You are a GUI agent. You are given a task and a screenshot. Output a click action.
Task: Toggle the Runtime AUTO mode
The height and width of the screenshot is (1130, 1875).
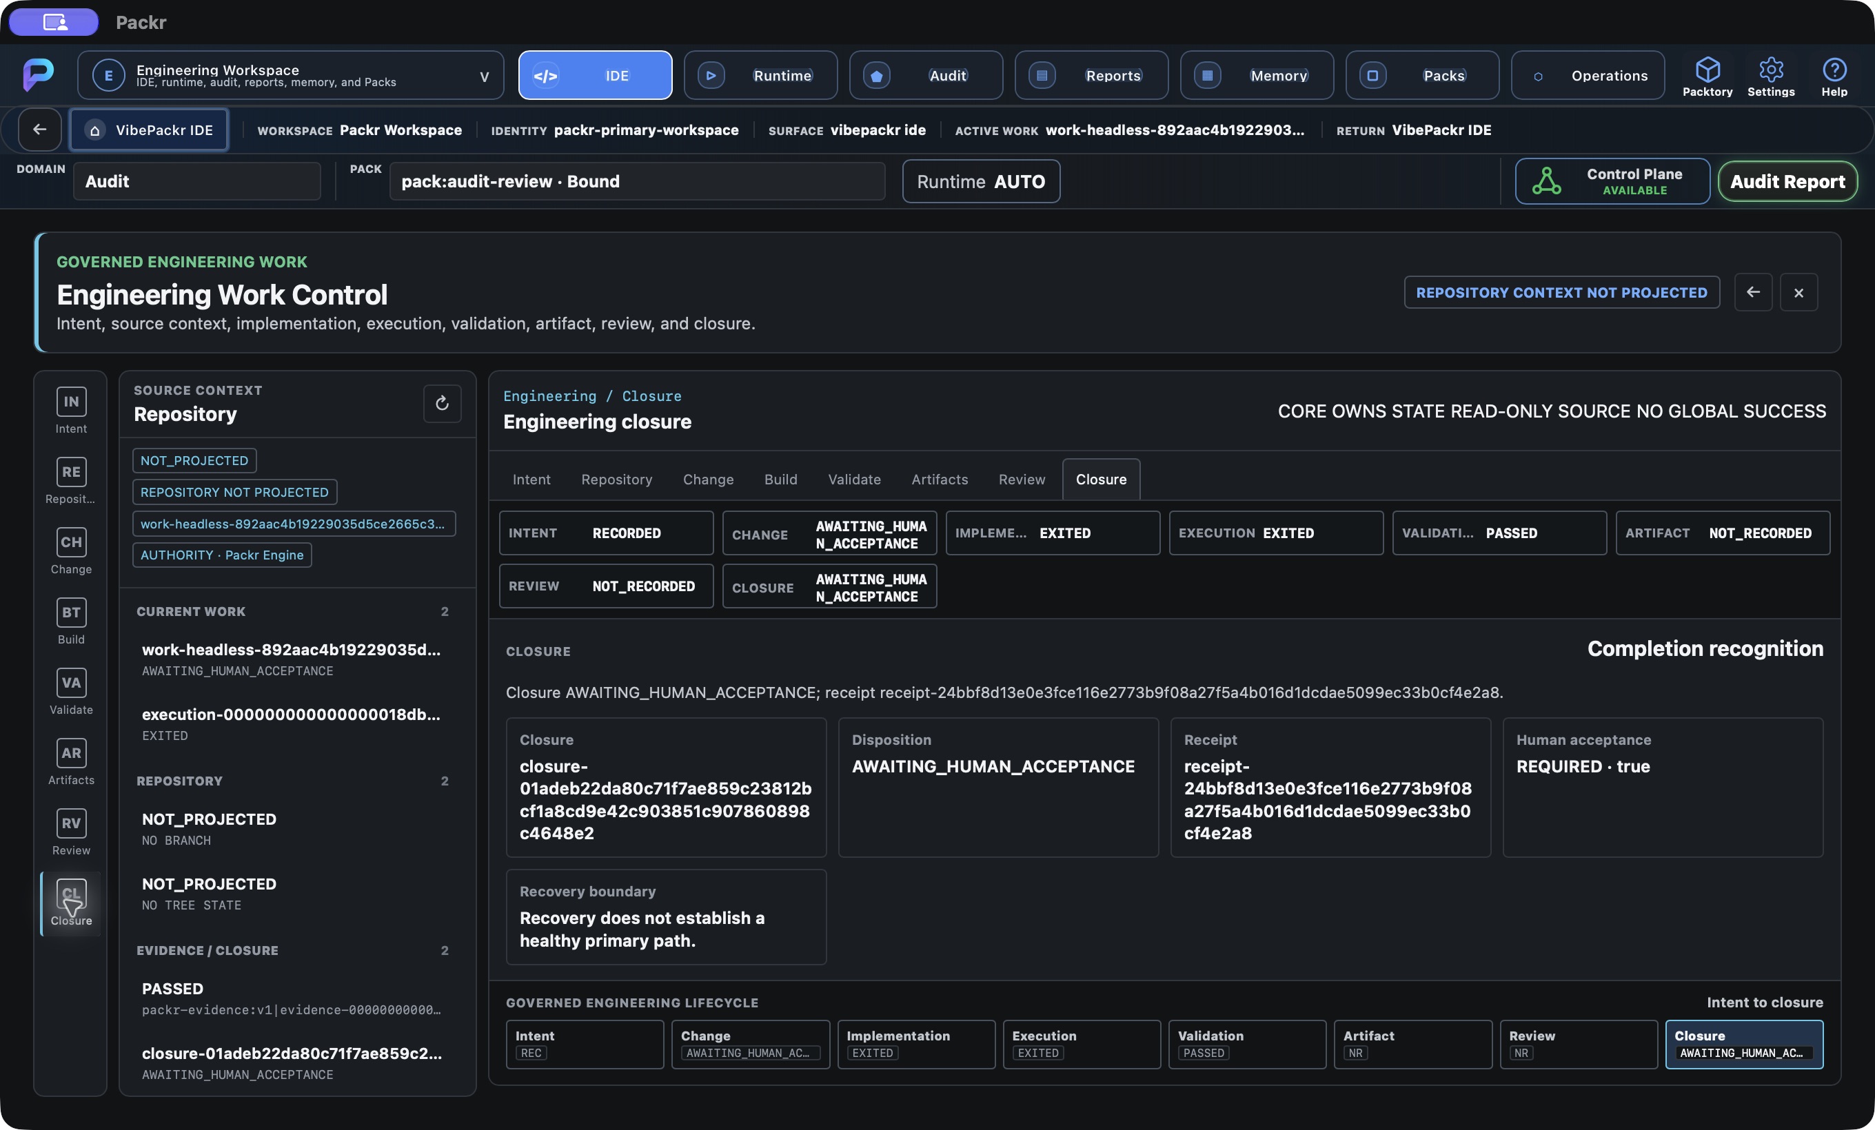click(981, 181)
